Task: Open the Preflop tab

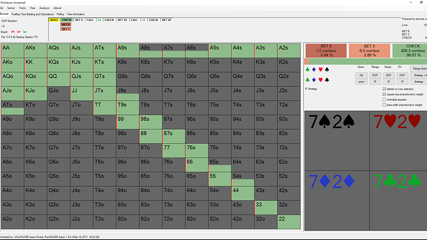Action: [x=60, y=14]
